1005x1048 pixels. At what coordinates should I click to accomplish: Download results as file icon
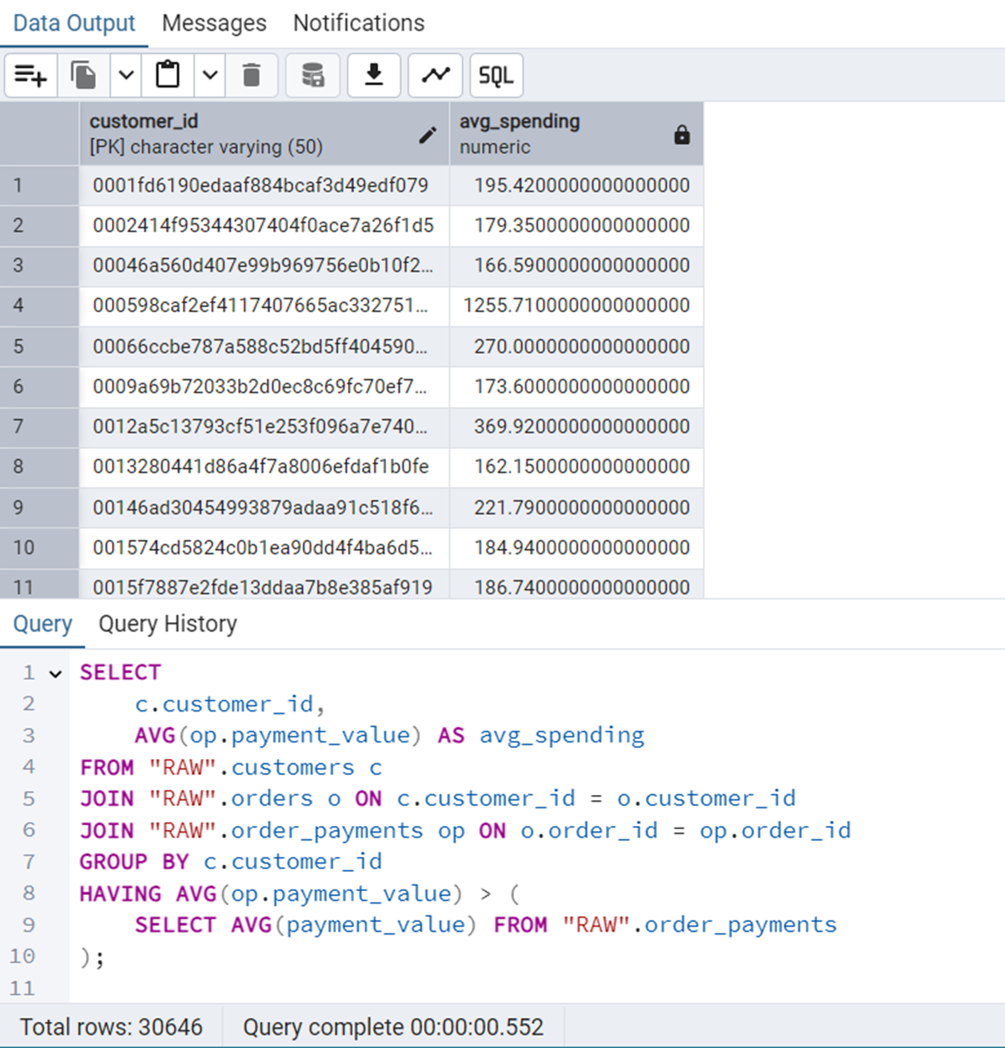(x=374, y=76)
